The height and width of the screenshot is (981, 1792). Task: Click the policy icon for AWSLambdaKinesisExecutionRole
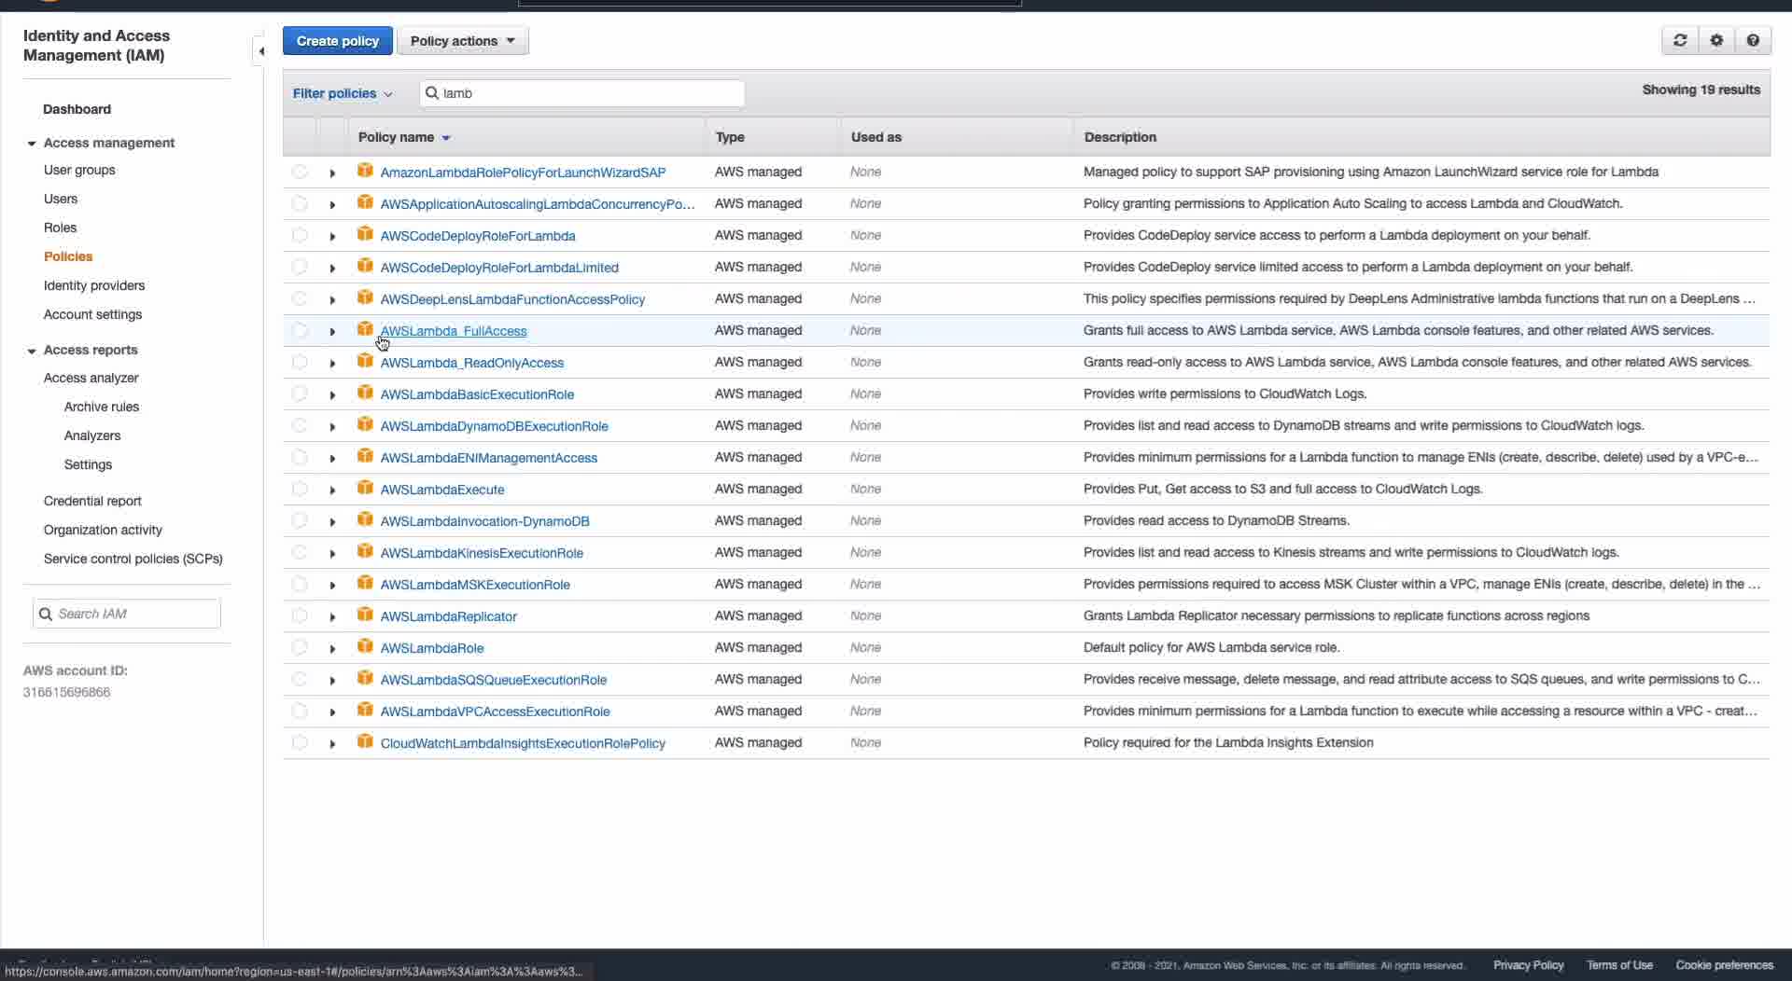coord(365,551)
